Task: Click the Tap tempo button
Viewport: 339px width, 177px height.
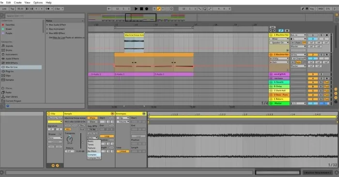Action: coord(12,9)
